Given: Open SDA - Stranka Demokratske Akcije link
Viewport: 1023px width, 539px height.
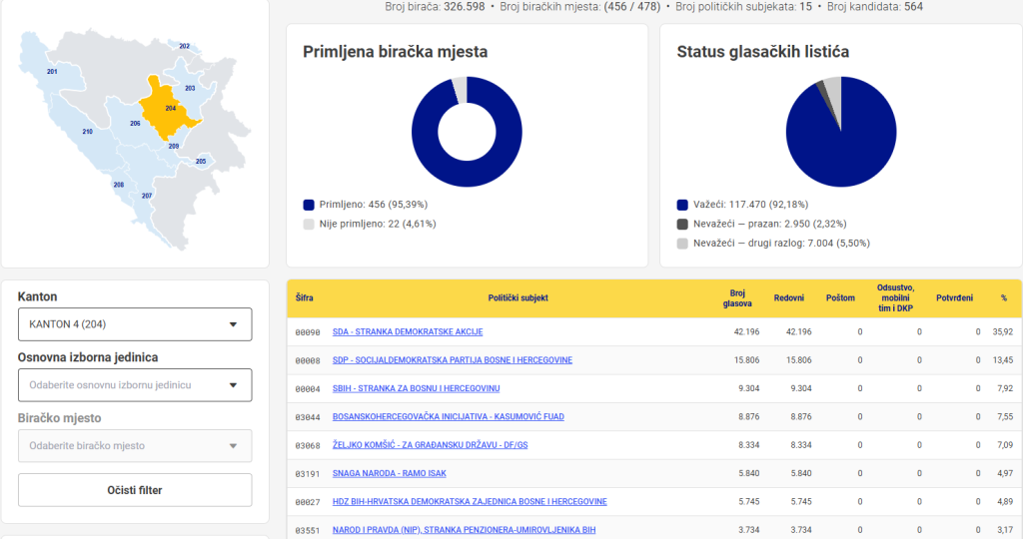Looking at the screenshot, I should tap(408, 331).
